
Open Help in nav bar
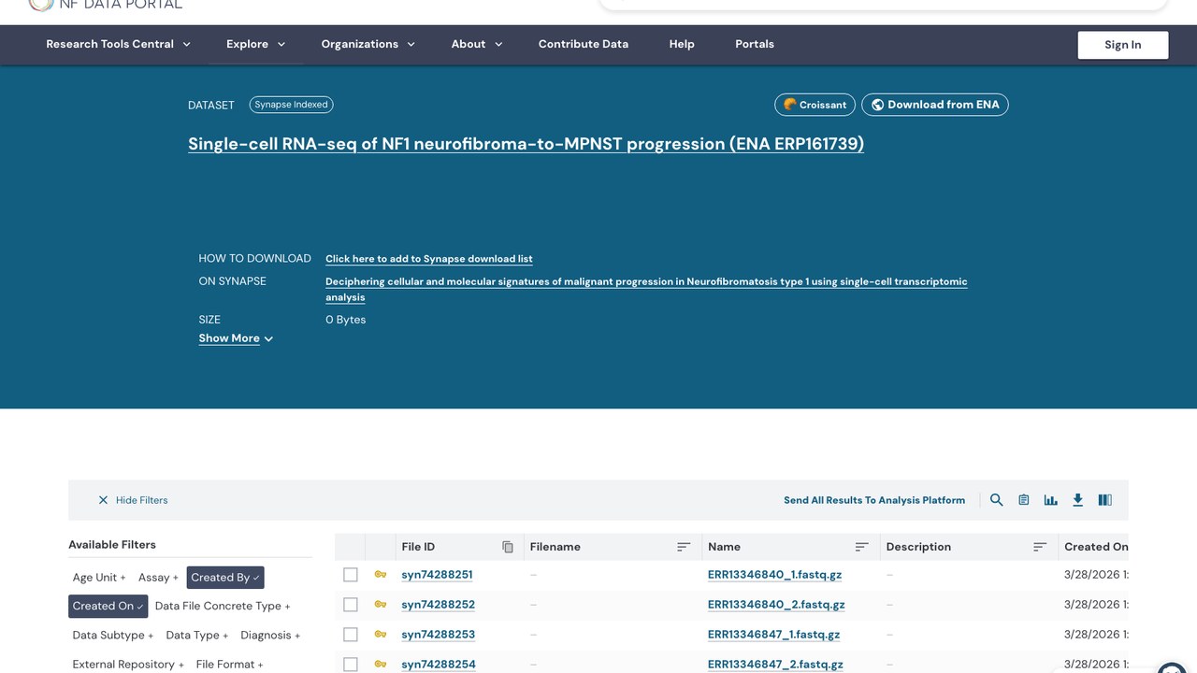click(x=682, y=44)
